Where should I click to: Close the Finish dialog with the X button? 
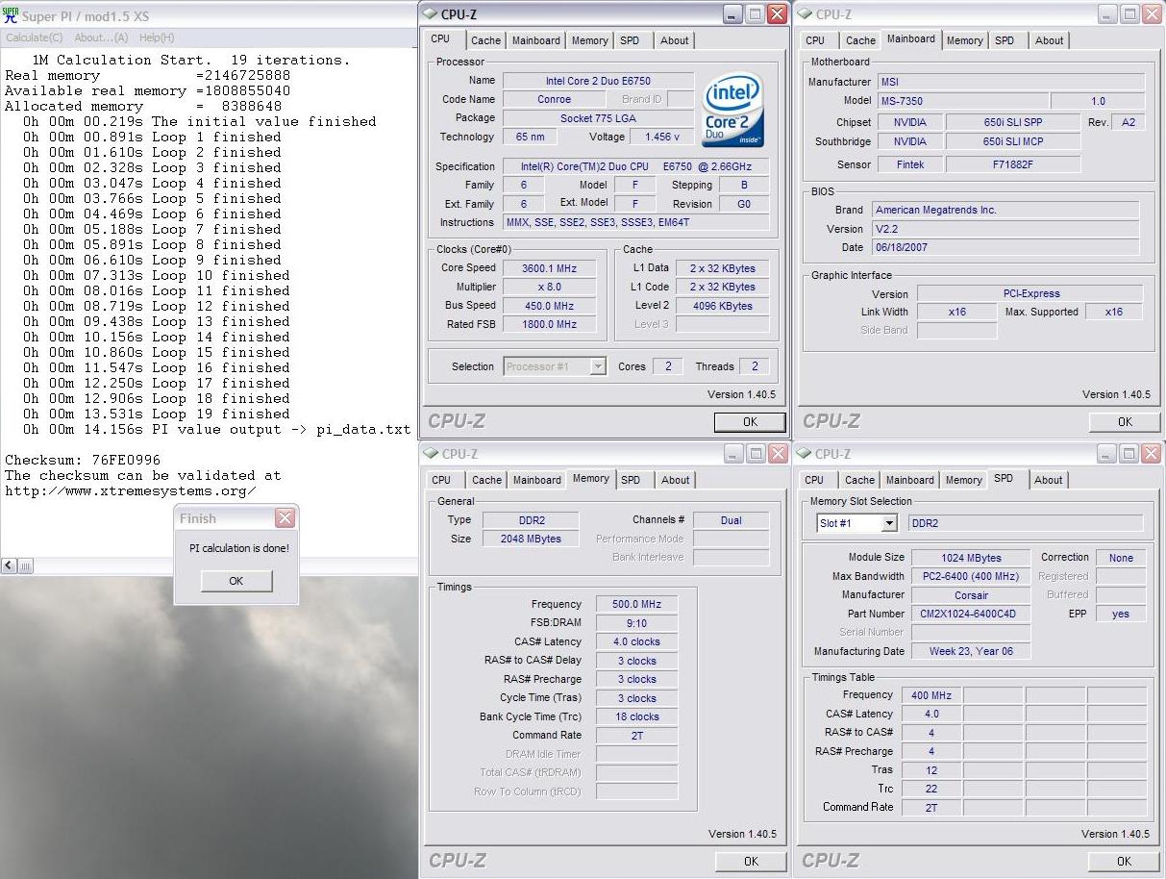pyautogui.click(x=285, y=518)
